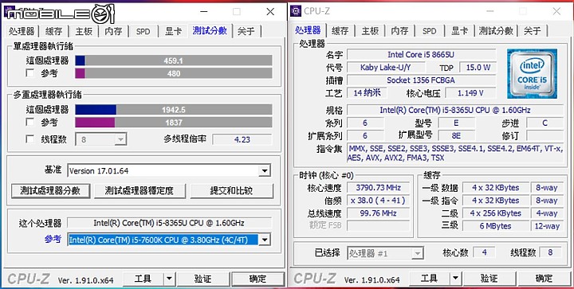Switch to 測試分數 tab in right window
574x289 pixels.
pos(496,31)
